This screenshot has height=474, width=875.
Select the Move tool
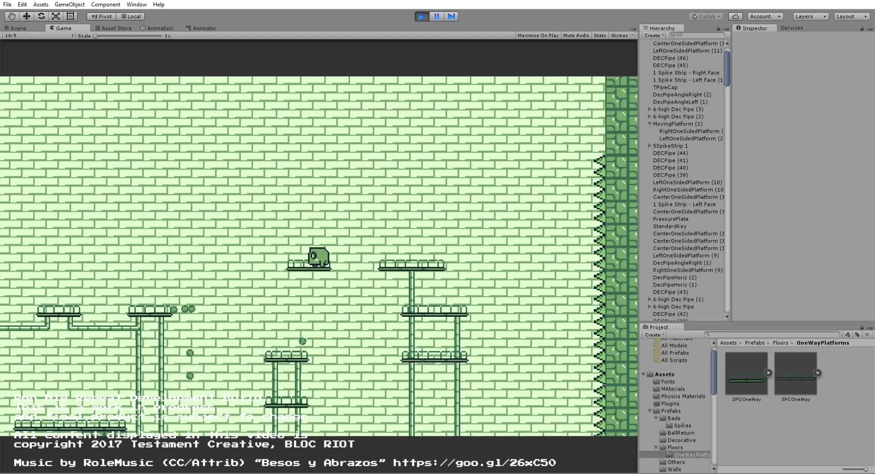(x=26, y=16)
